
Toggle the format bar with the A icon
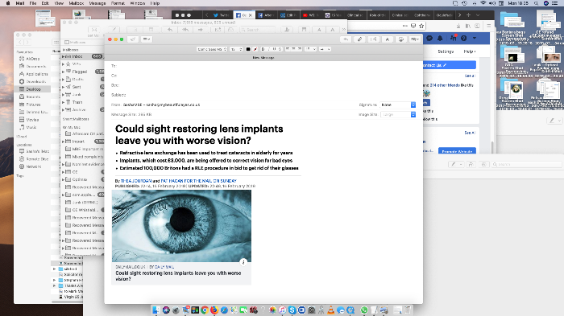[388, 39]
